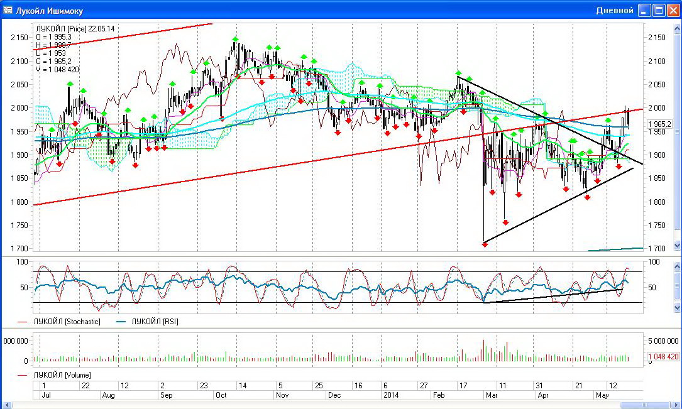Click the date label 23 on time axis
This screenshot has width=682, height=409.
click(x=204, y=386)
